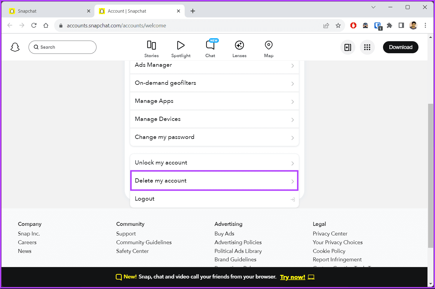Open the Lenses icon

point(239,49)
